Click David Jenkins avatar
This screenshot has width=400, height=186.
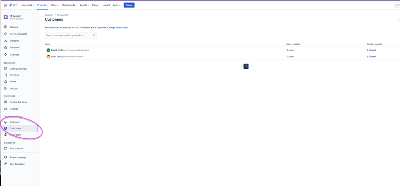coord(48,50)
